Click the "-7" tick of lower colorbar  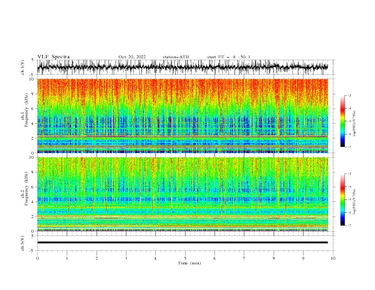point(349,225)
